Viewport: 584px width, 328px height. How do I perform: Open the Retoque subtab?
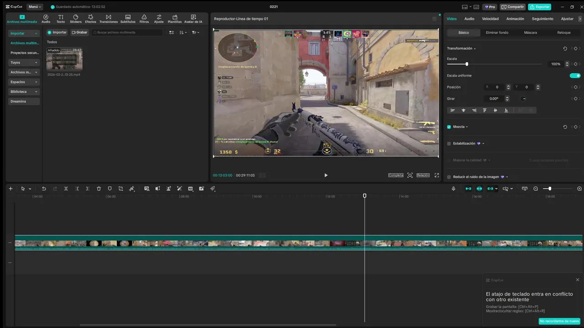tap(564, 33)
